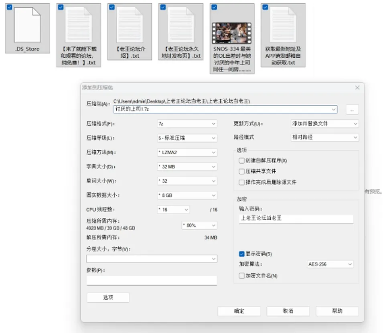Click the SNOS-334 video file thumbnail

click(232, 33)
